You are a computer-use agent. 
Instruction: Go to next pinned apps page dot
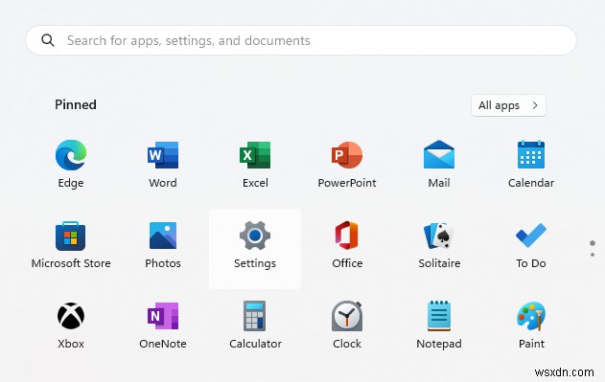click(x=593, y=255)
